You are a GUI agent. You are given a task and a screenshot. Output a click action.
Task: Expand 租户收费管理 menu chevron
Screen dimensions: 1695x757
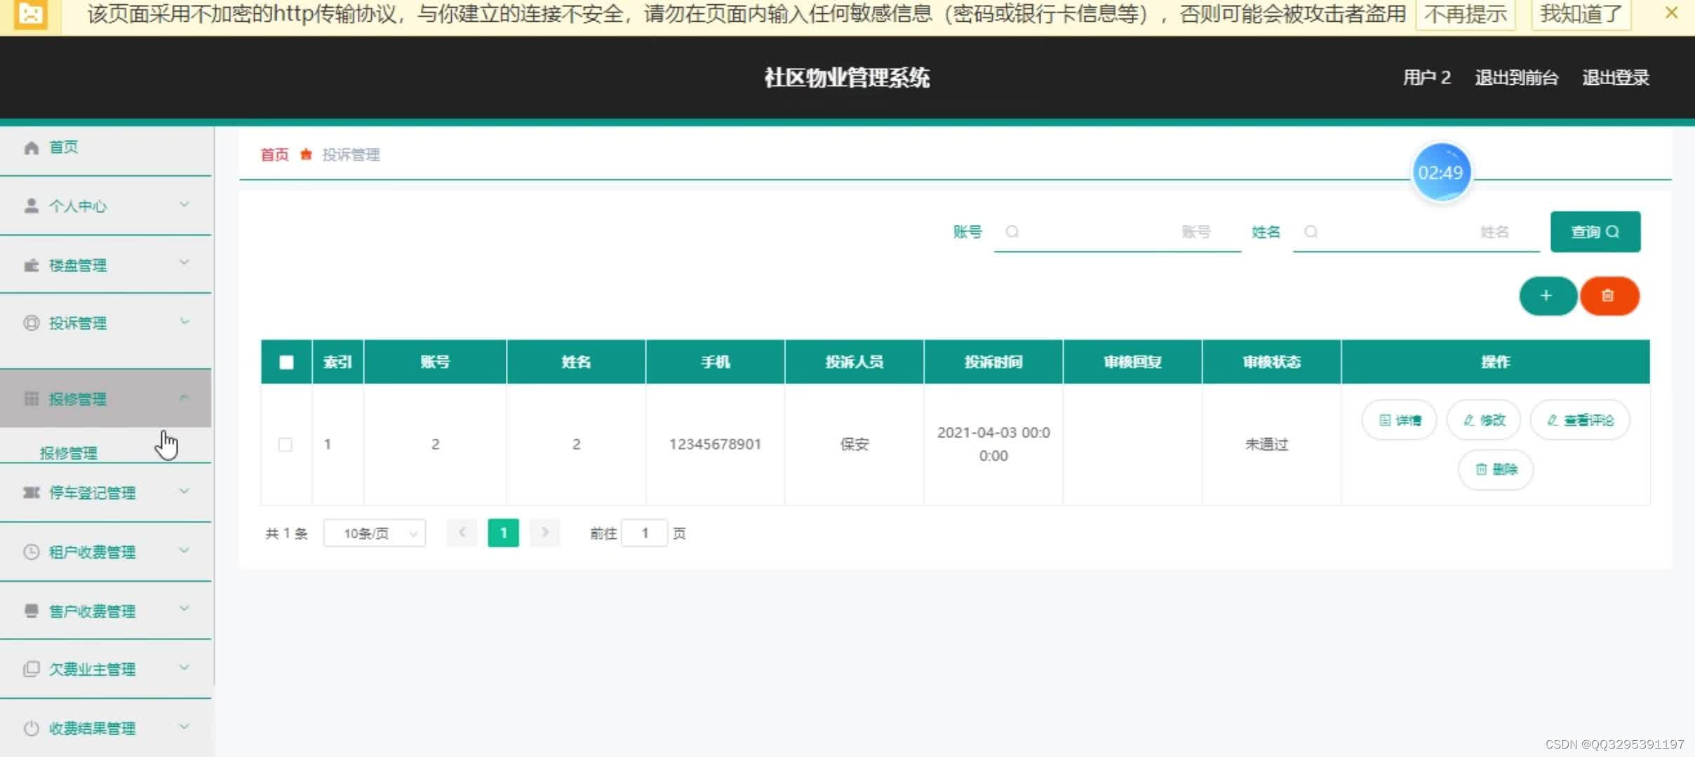click(x=184, y=550)
